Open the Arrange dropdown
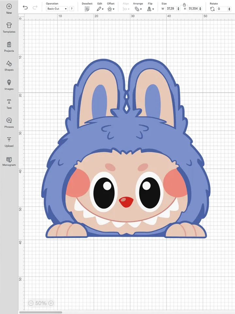Image resolution: width=235 pixels, height=314 pixels. pos(138,9)
